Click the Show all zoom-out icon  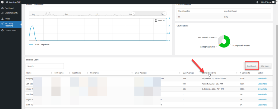coord(156,21)
